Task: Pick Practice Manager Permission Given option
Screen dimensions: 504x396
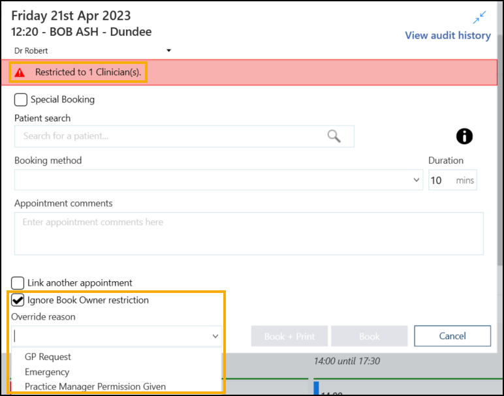Action: (95, 386)
